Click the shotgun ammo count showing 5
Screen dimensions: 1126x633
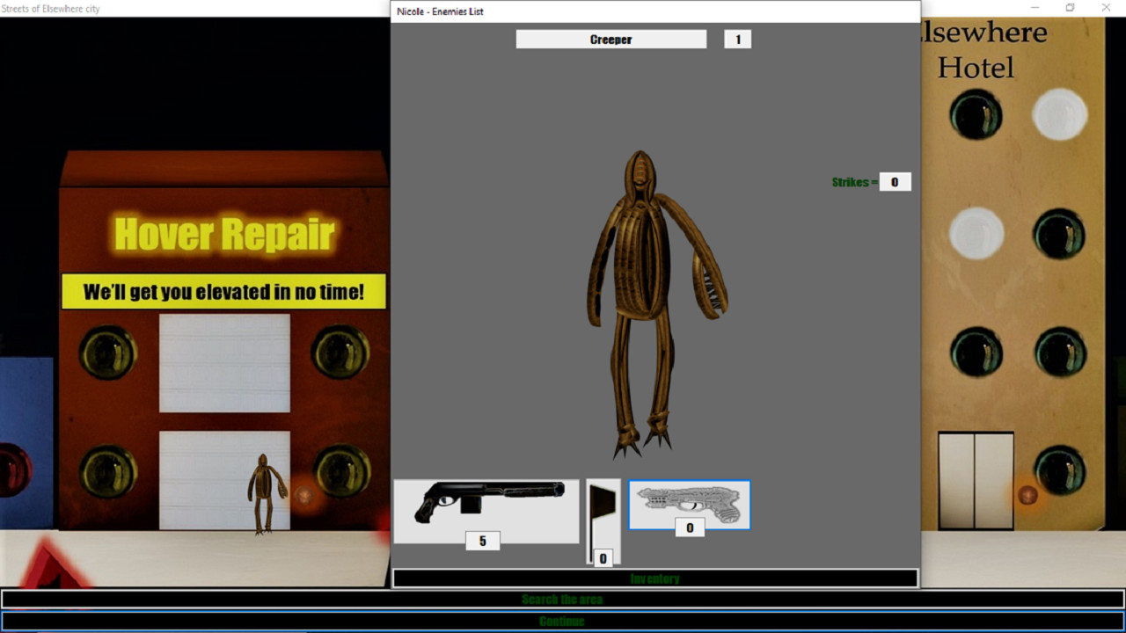[x=483, y=541]
